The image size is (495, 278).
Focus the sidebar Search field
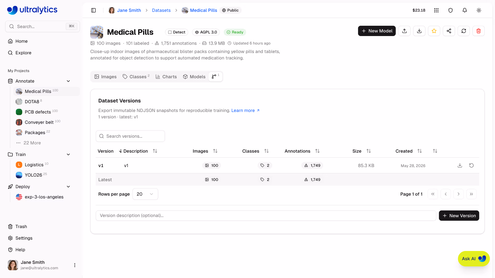(x=43, y=26)
